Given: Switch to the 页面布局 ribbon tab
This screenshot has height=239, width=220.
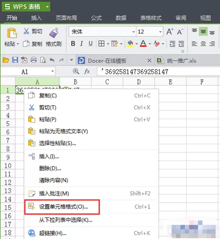Looking at the screenshot, I should [x=66, y=18].
